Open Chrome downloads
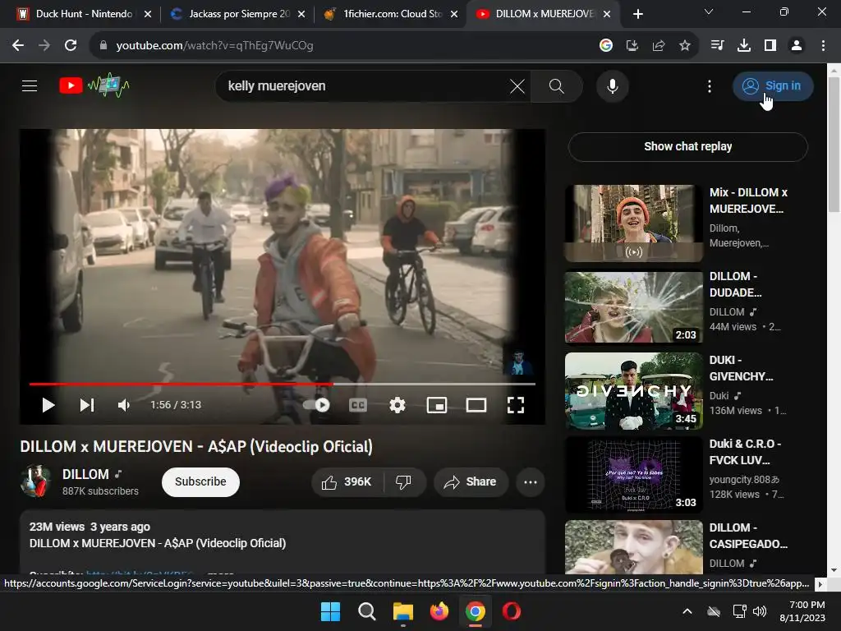 (x=744, y=46)
